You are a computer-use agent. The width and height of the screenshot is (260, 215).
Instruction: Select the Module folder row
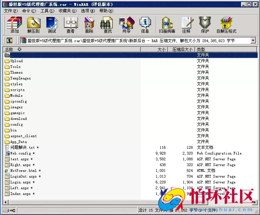[x=130, y=95]
